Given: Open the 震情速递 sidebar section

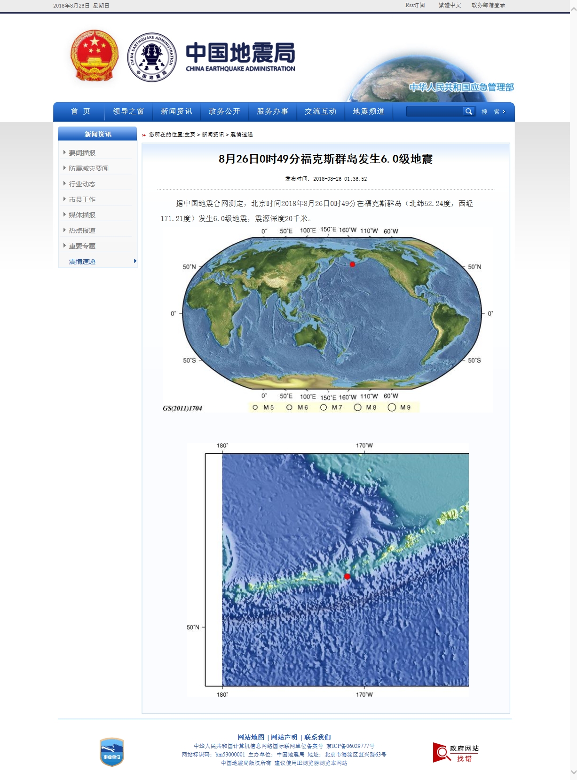Looking at the screenshot, I should tap(82, 262).
